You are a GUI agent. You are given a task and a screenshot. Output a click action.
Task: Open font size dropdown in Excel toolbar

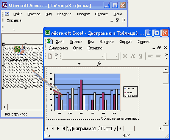click(x=117, y=56)
